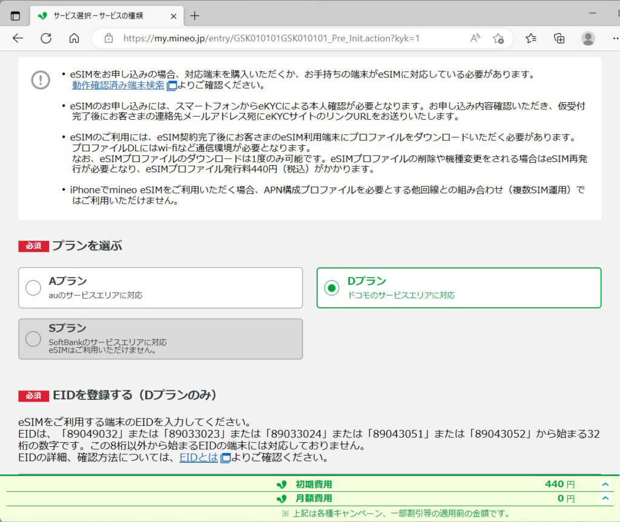Expand the 初期費用 chevron
Screen dimensions: 620x522
coord(605,484)
